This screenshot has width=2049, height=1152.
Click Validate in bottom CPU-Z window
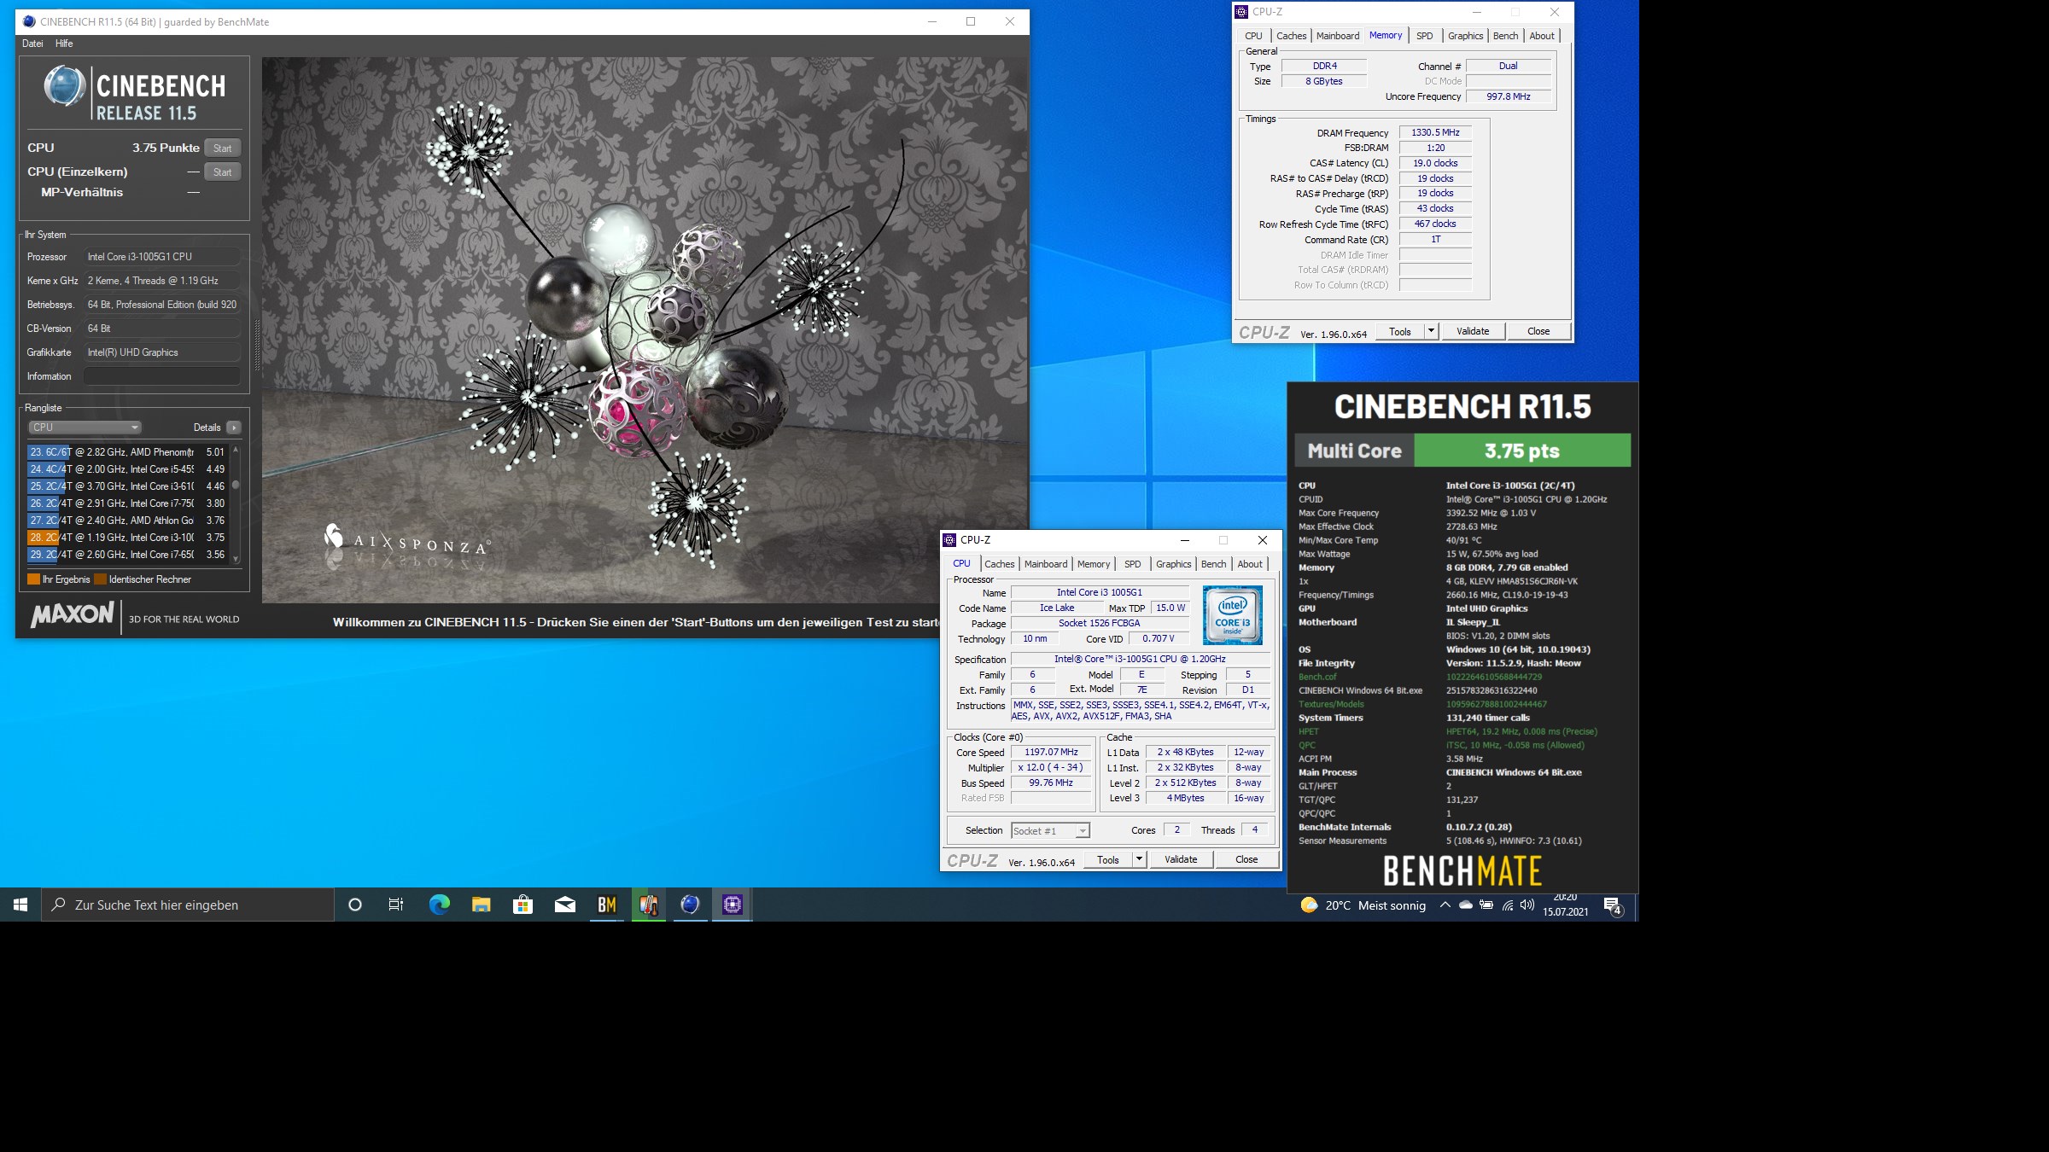coord(1180,859)
